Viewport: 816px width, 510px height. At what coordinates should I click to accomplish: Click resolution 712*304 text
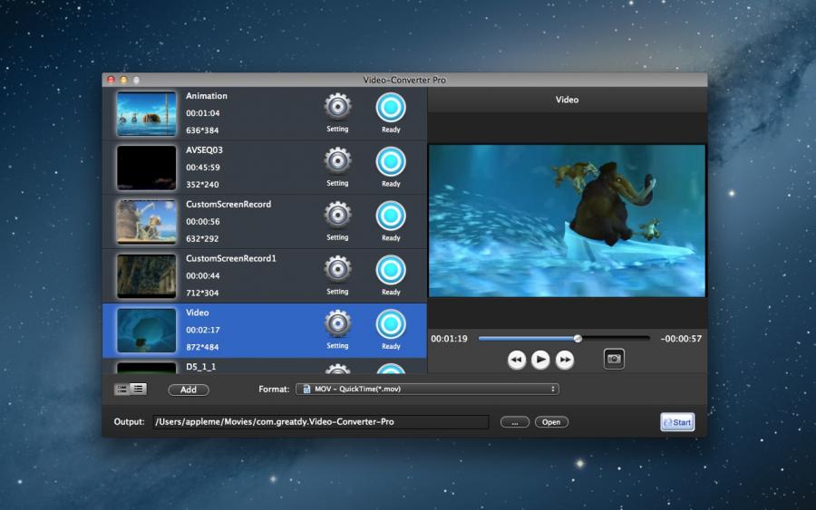click(x=202, y=293)
